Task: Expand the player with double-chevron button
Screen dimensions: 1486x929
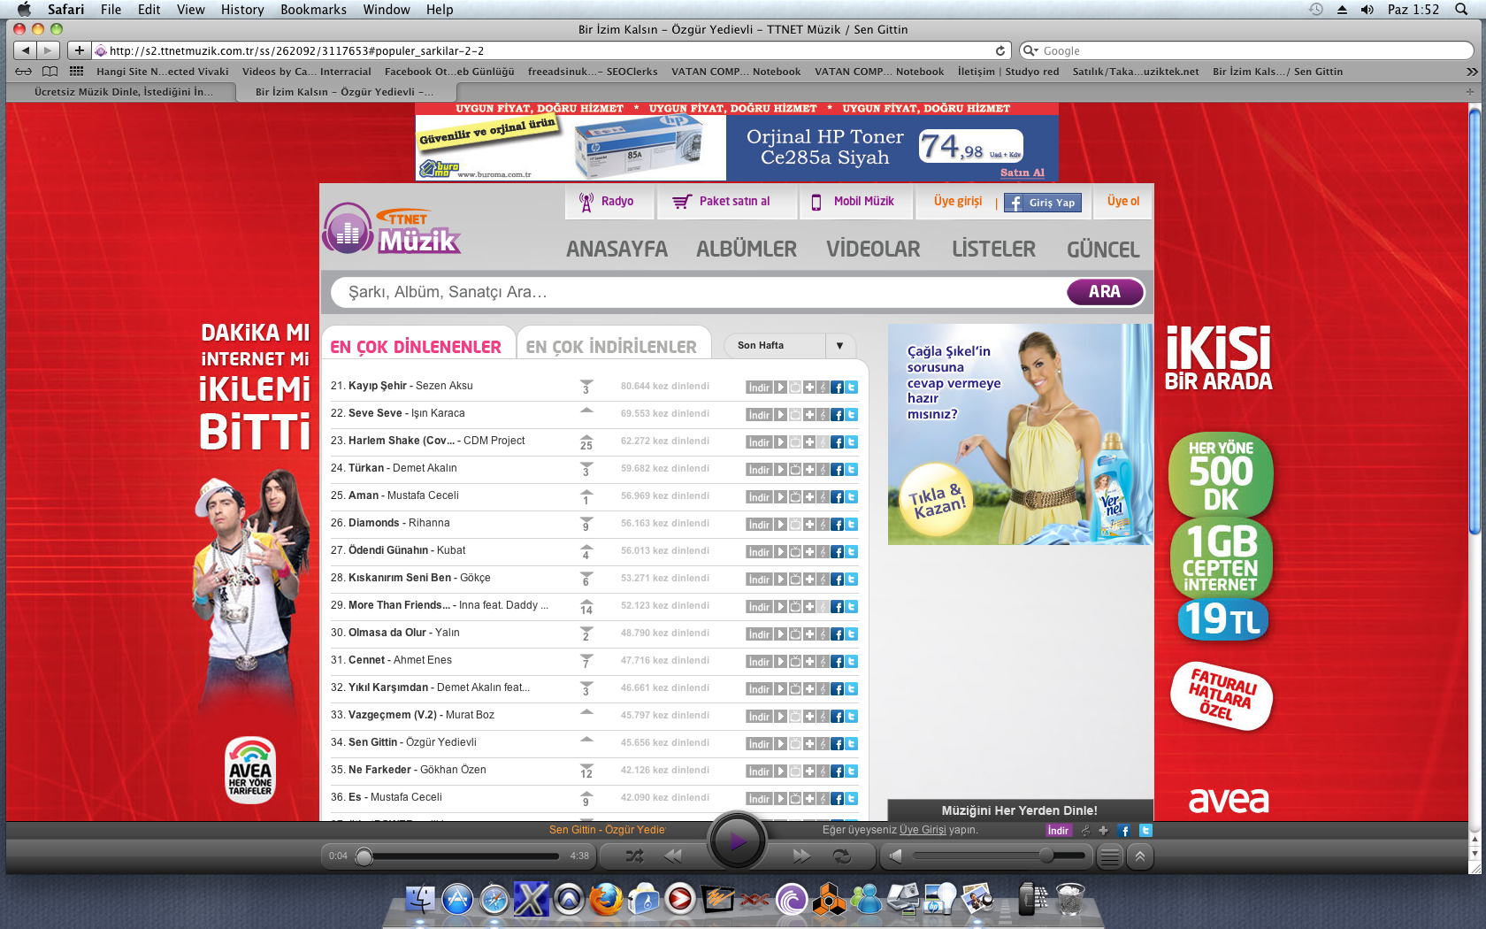Action: [1140, 856]
